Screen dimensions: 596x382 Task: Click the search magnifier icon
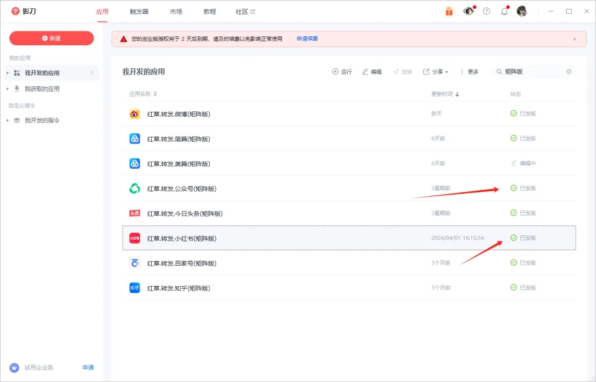(499, 72)
